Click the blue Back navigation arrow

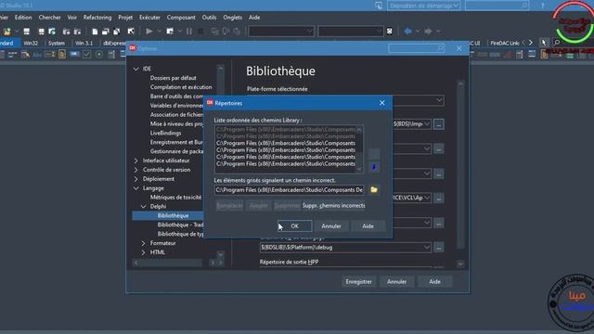tap(407, 32)
